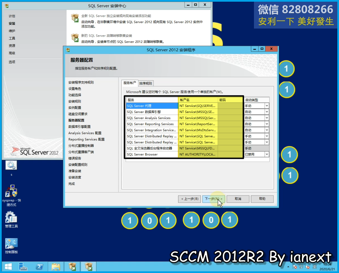Screen dimensions: 339x273
Task: Select the SQL 全文筛选器后台程序启动器 row
Action: coord(152,148)
